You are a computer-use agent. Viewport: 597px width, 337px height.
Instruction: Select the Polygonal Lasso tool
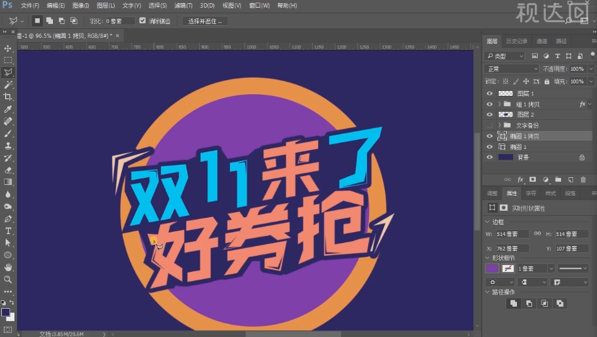[8, 73]
